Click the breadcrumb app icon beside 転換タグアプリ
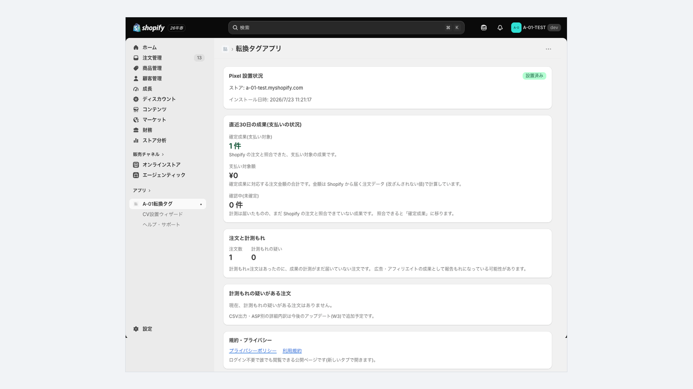The width and height of the screenshot is (693, 389). pyautogui.click(x=225, y=49)
